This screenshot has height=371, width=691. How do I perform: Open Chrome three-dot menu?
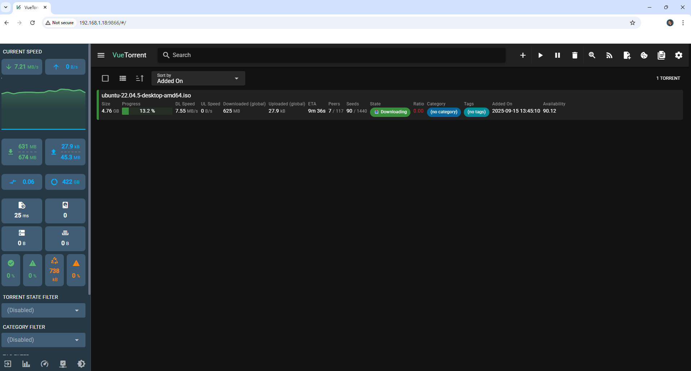pos(683,23)
